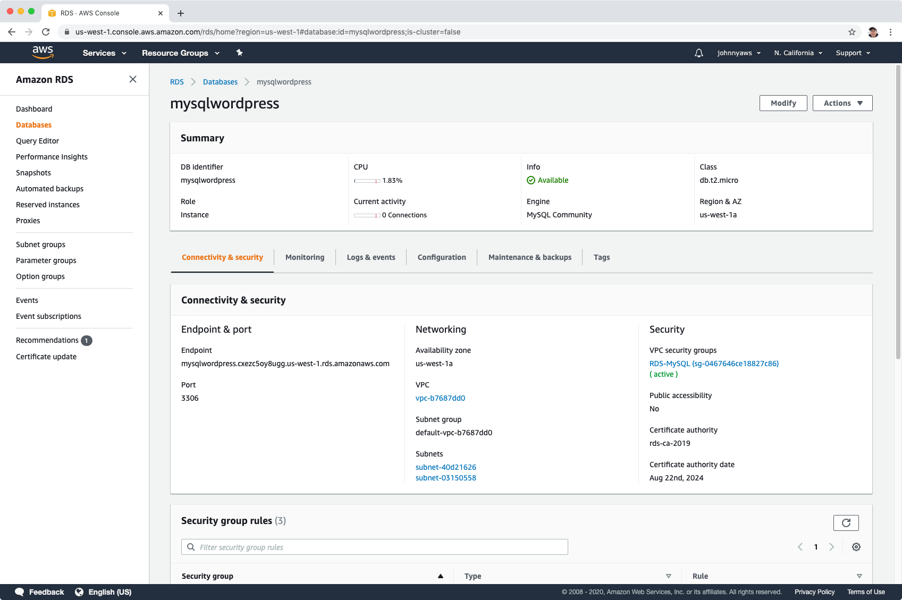
Task: Open the Privacy Policy footer link
Action: pos(814,592)
